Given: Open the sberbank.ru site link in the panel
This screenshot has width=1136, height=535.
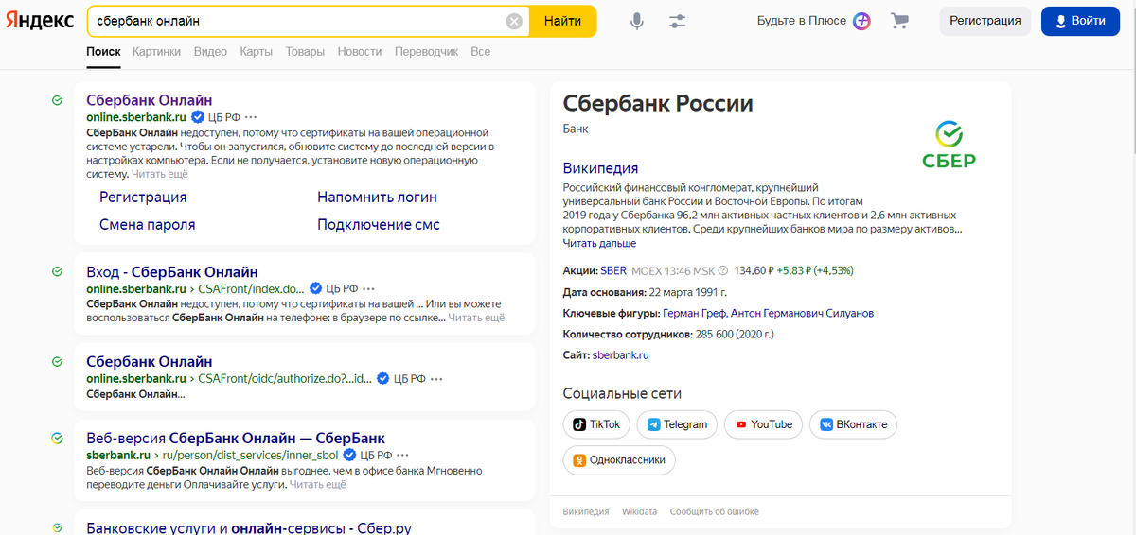Looking at the screenshot, I should (620, 355).
